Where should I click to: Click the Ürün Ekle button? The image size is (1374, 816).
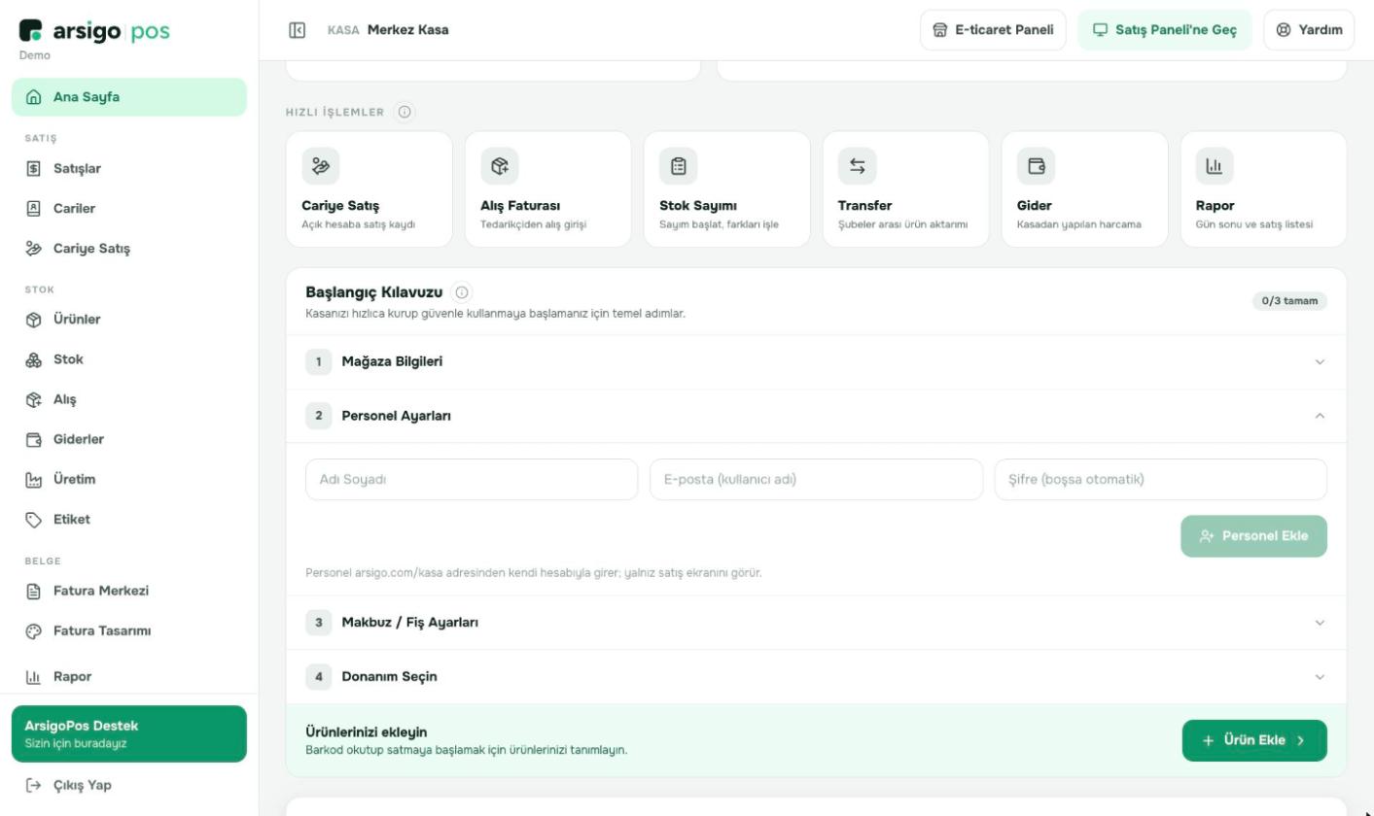point(1254,740)
